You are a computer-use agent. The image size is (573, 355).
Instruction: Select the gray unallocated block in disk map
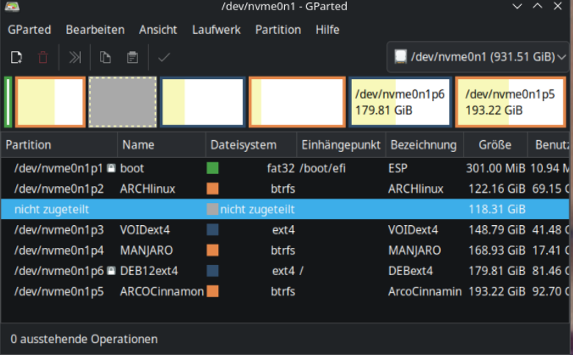pyautogui.click(x=122, y=102)
